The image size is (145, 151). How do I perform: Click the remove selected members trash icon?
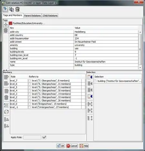click(x=6, y=98)
